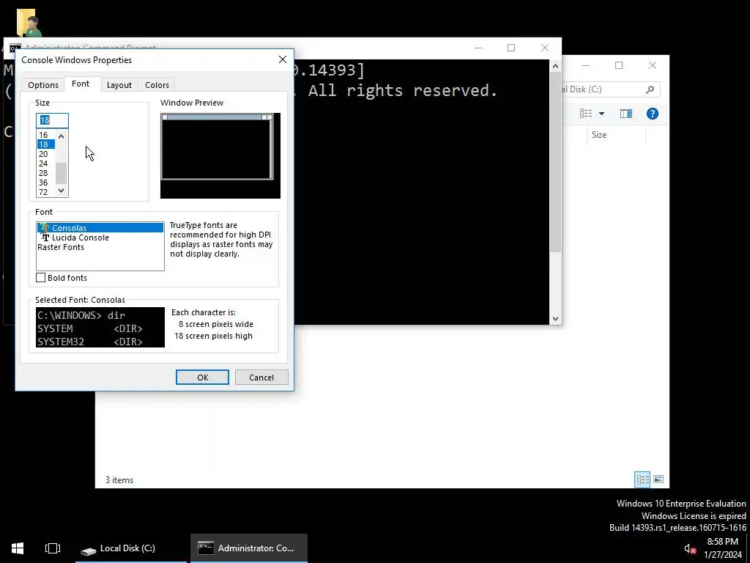Select the Font tab
Viewport: 750px width, 563px height.
(x=81, y=84)
